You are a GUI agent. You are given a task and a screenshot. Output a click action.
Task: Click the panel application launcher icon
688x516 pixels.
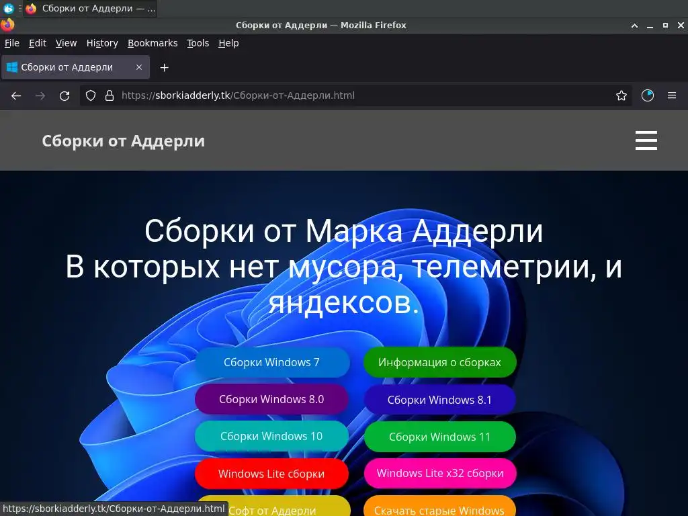tap(8, 8)
